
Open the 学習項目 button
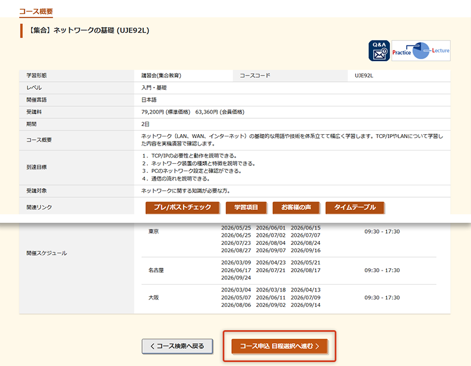click(x=246, y=207)
